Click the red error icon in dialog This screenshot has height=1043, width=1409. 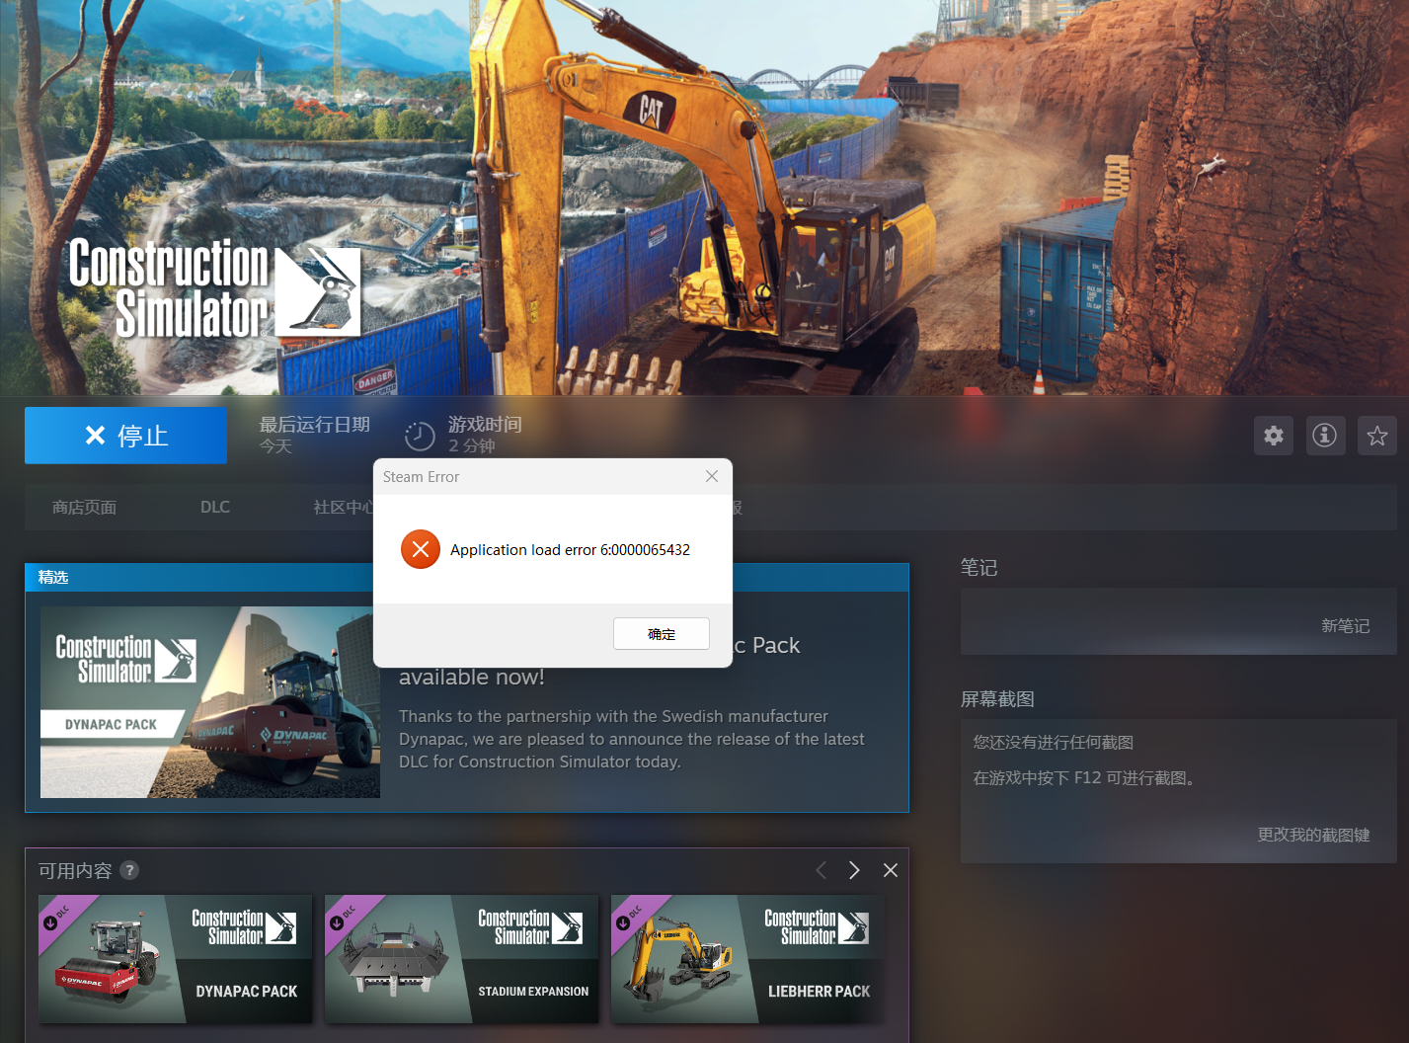421,549
